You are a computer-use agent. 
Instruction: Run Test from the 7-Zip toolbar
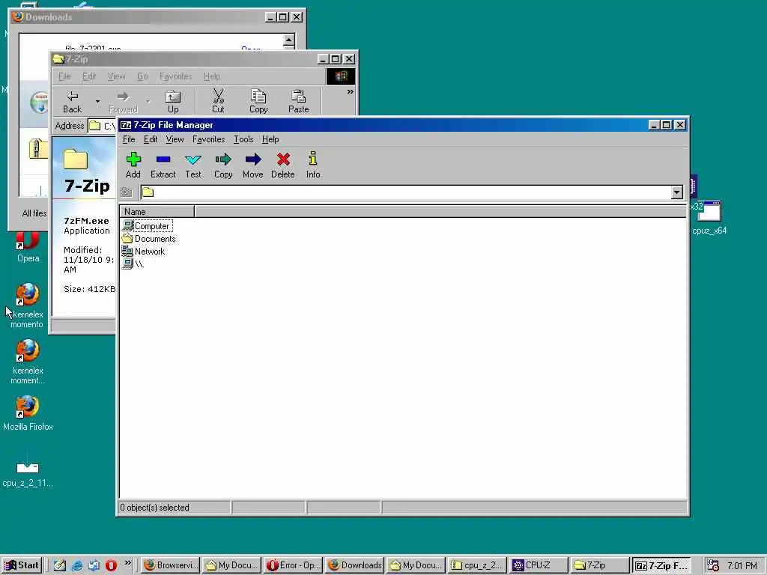tap(193, 165)
